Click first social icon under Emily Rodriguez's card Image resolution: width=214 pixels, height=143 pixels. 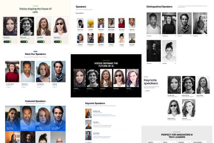coord(37,87)
